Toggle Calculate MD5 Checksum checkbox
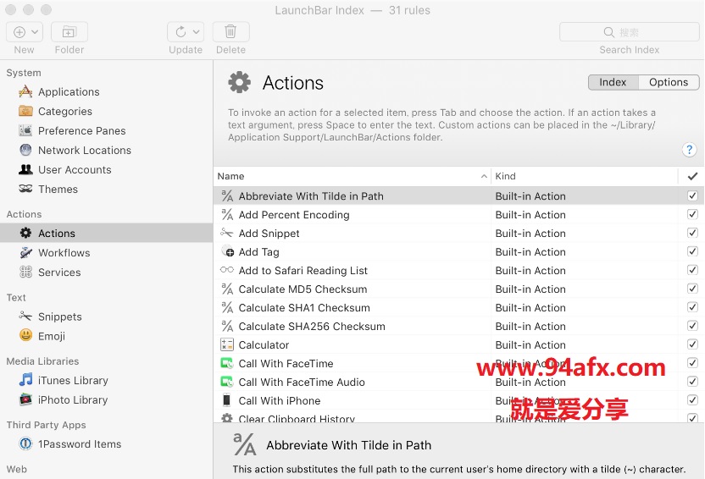This screenshot has width=705, height=479. coord(692,289)
